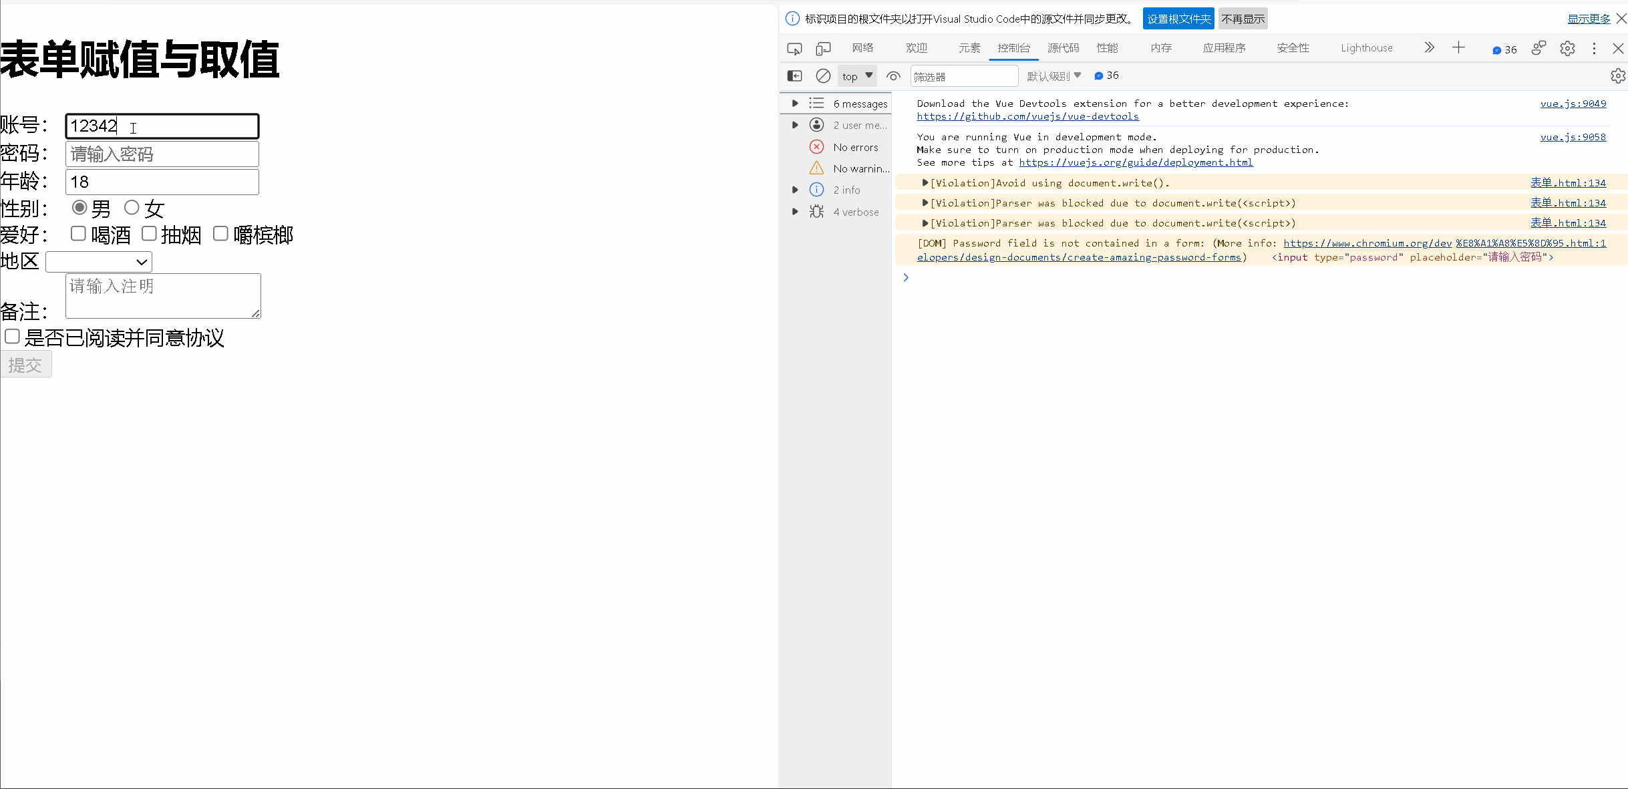Open the vue-devtools GitHub link
Screen dimensions: 1628x789
coord(1027,116)
